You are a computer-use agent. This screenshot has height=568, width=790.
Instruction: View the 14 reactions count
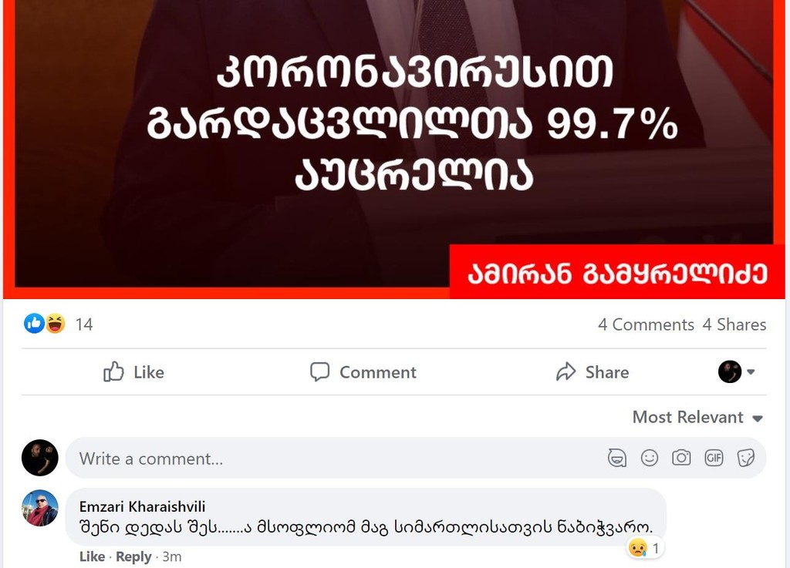84,324
